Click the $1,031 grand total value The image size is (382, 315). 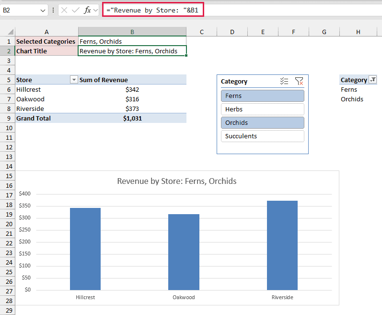[132, 118]
